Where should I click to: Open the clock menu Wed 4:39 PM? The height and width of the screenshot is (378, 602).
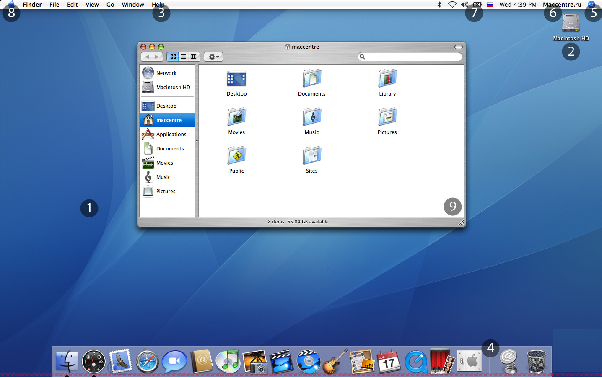coord(518,5)
